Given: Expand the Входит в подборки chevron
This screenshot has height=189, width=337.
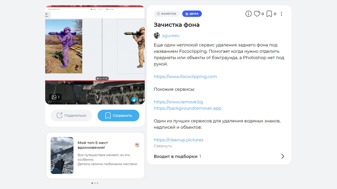Looking at the screenshot, I should 283,156.
